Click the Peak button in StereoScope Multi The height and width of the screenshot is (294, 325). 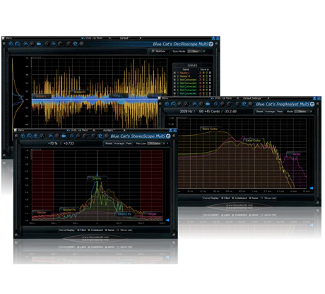pos(129,143)
